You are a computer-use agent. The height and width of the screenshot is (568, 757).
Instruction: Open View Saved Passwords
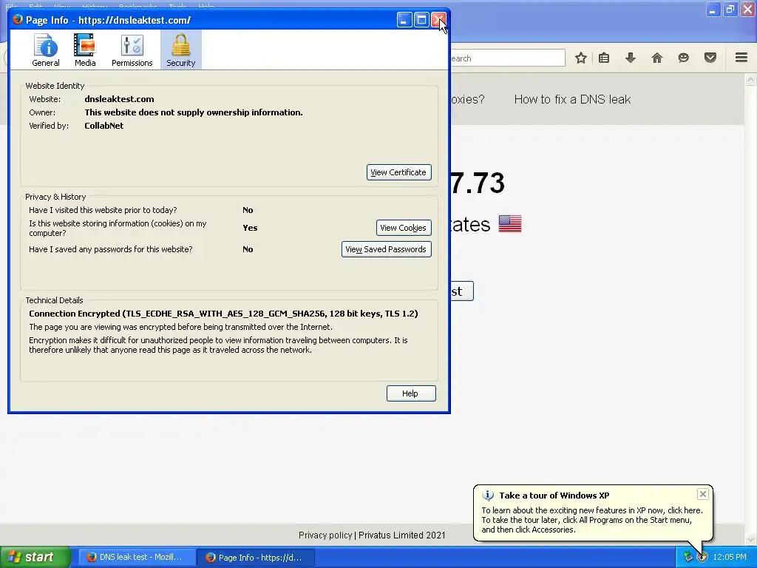(x=386, y=249)
